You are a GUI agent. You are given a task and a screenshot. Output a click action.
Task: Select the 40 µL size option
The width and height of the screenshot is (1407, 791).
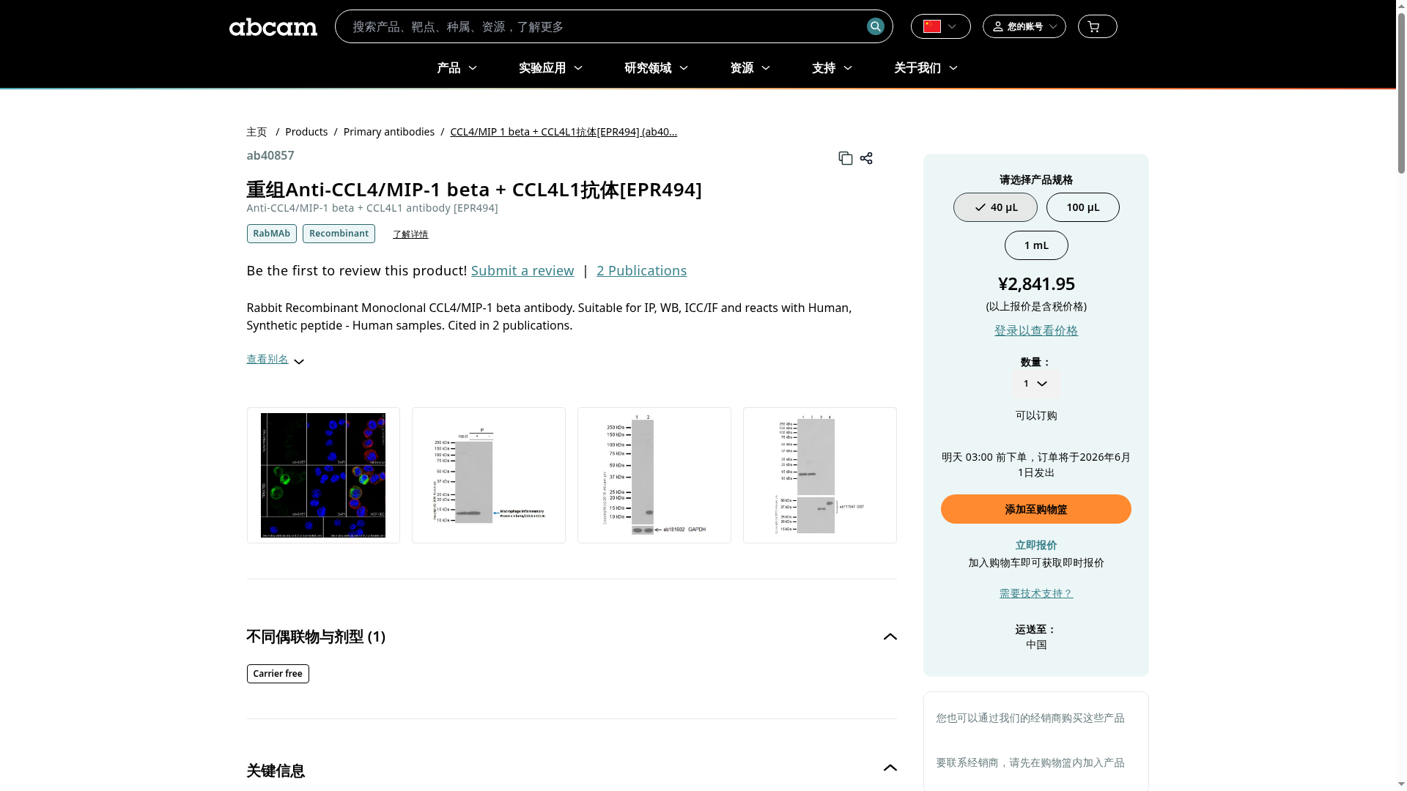pos(995,207)
